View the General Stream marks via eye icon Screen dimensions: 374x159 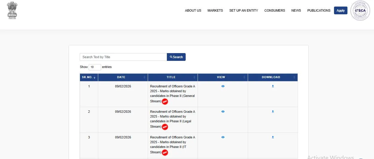[x=223, y=86]
